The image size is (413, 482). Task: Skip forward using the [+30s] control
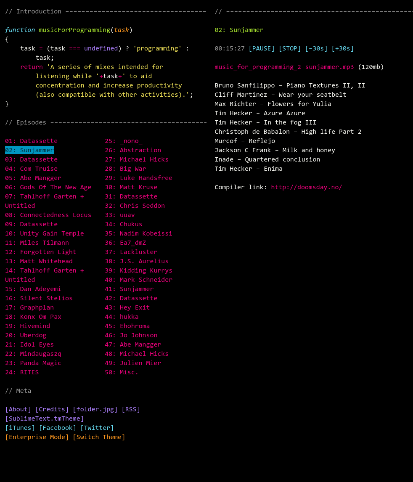(x=343, y=48)
